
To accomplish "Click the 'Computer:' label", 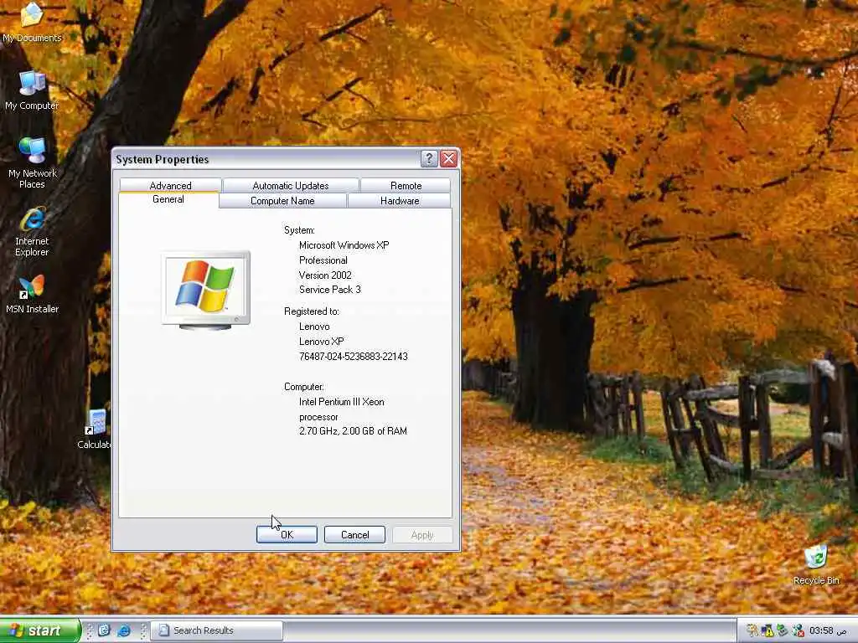I will click(303, 387).
